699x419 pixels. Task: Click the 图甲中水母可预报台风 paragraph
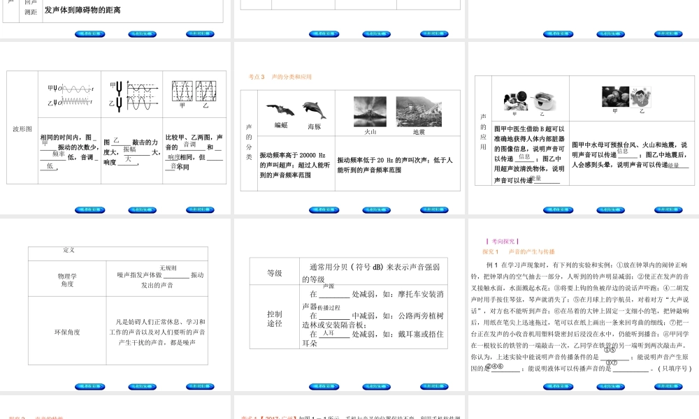(630, 155)
